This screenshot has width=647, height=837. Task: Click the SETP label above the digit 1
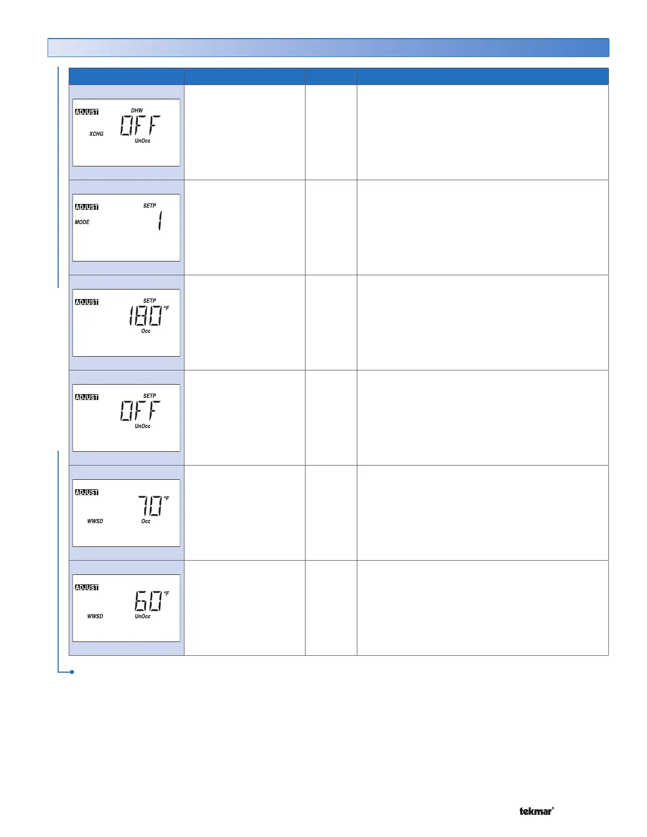150,206
